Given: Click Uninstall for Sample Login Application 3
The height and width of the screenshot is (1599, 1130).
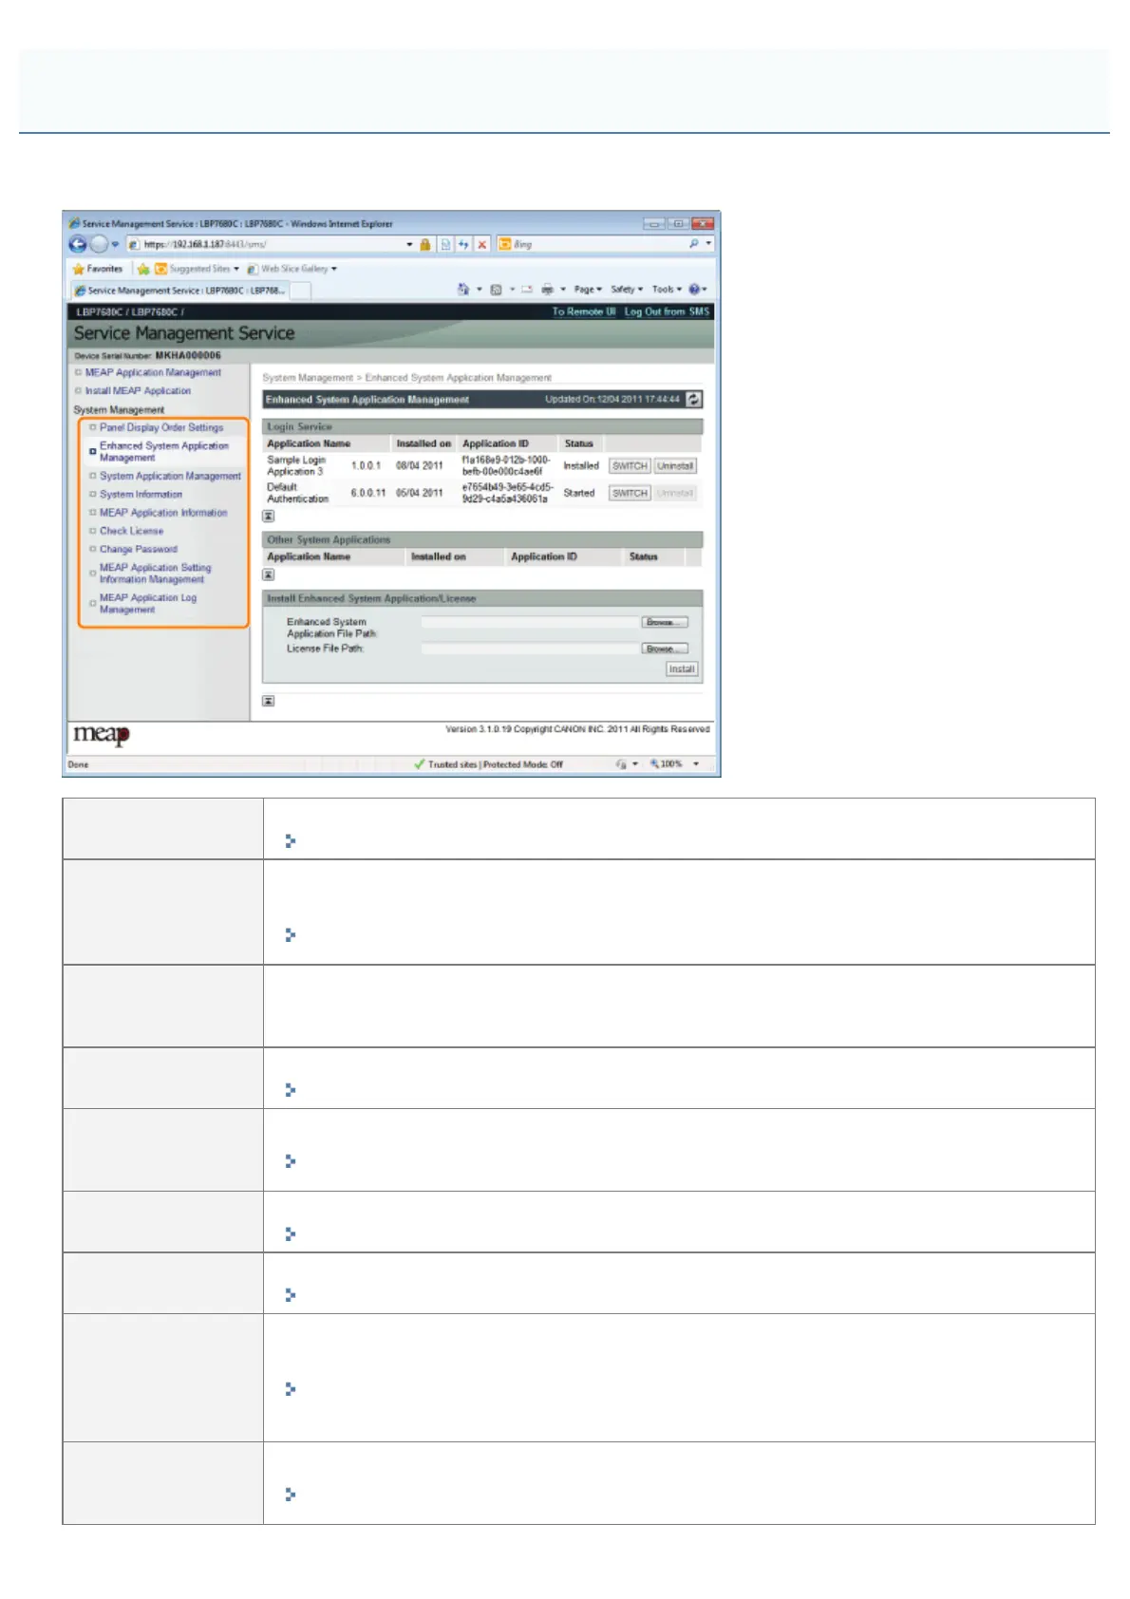Looking at the screenshot, I should (675, 466).
